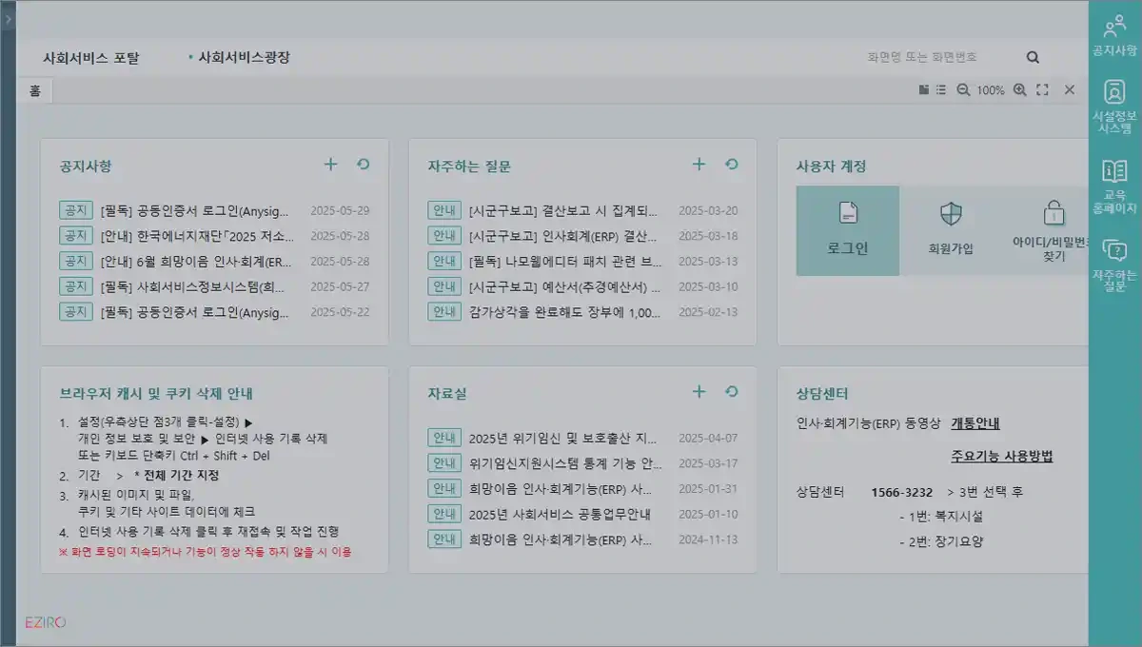Image resolution: width=1142 pixels, height=647 pixels.
Task: Zoom out with the minus magnifier
Action: tap(962, 89)
